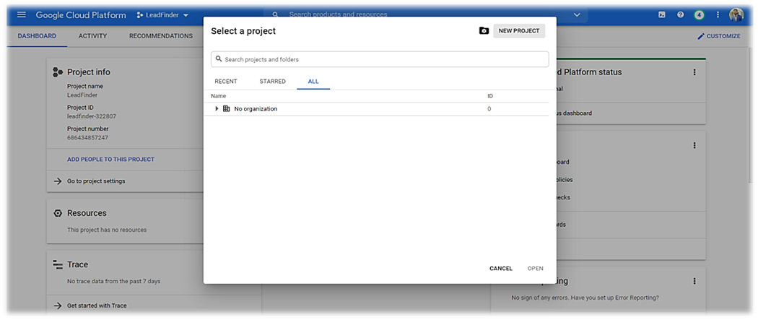Click the NEW PROJECT button
The image size is (758, 320).
click(x=519, y=31)
